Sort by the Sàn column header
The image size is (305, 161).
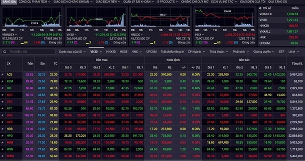pyautogui.click(x=43, y=64)
